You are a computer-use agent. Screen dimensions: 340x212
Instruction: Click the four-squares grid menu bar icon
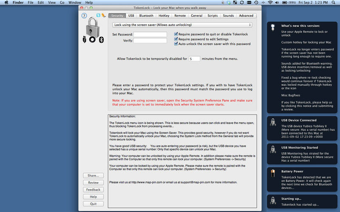235,3
